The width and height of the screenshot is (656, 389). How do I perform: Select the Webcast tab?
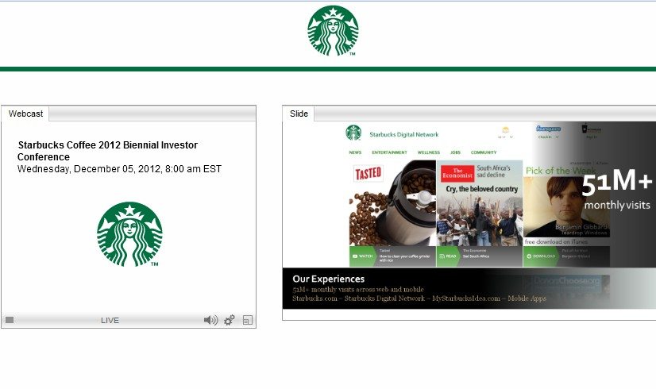[25, 114]
